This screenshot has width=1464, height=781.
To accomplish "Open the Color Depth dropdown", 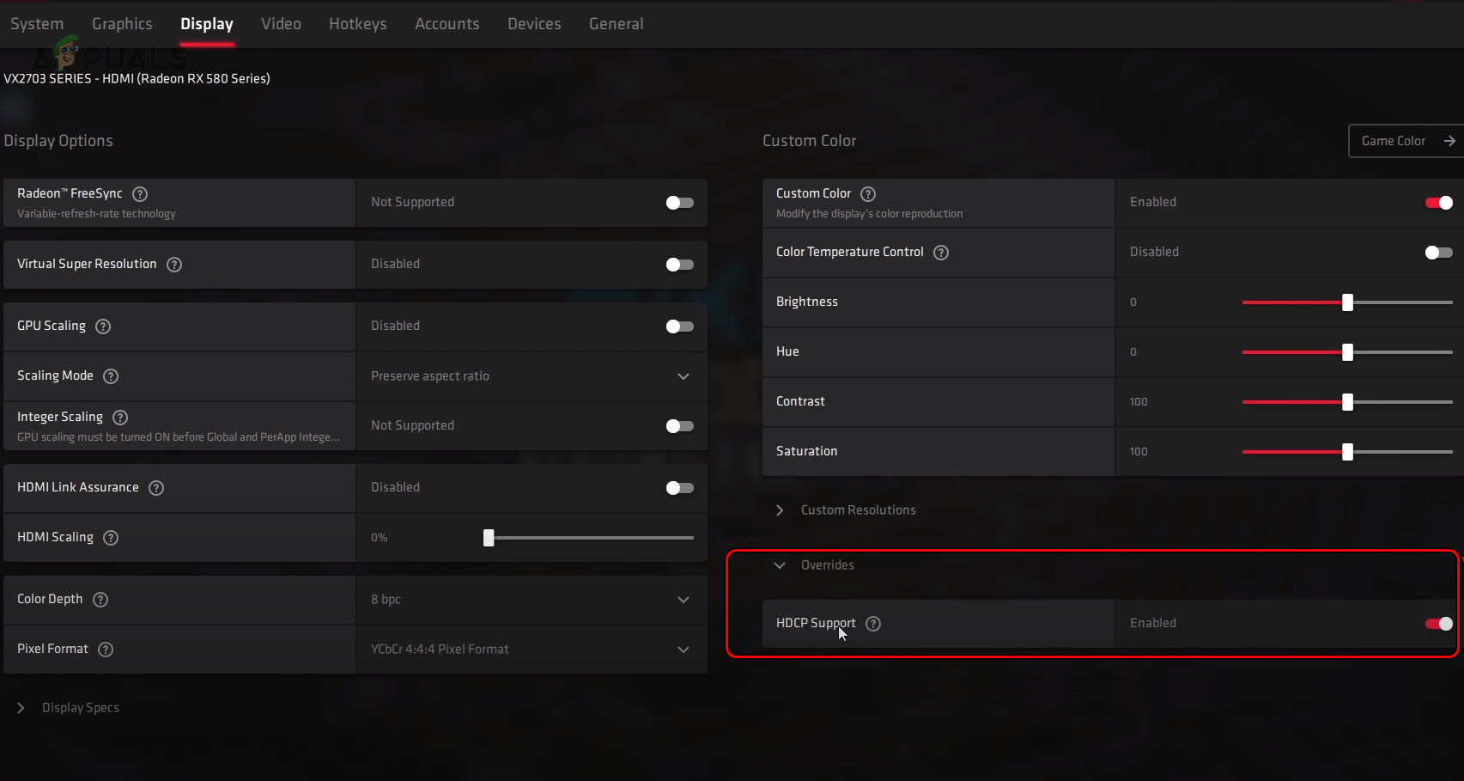I will (x=683, y=600).
